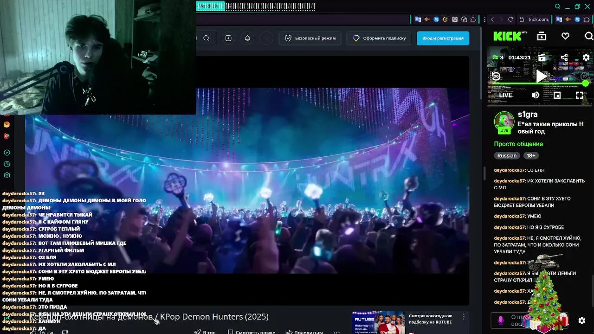Jump to LIVE on Kick player
Image resolution: width=594 pixels, height=334 pixels.
click(x=505, y=95)
